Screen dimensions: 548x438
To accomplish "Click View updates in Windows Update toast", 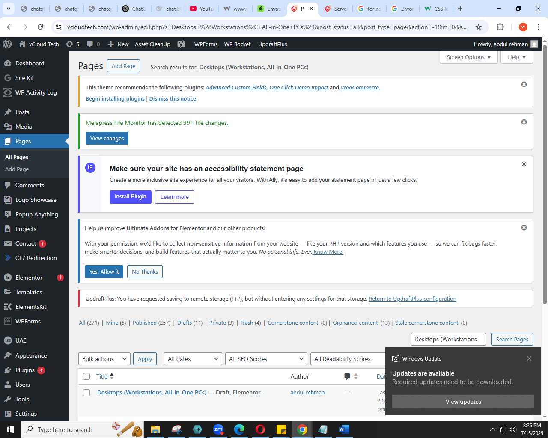I will click(x=463, y=402).
